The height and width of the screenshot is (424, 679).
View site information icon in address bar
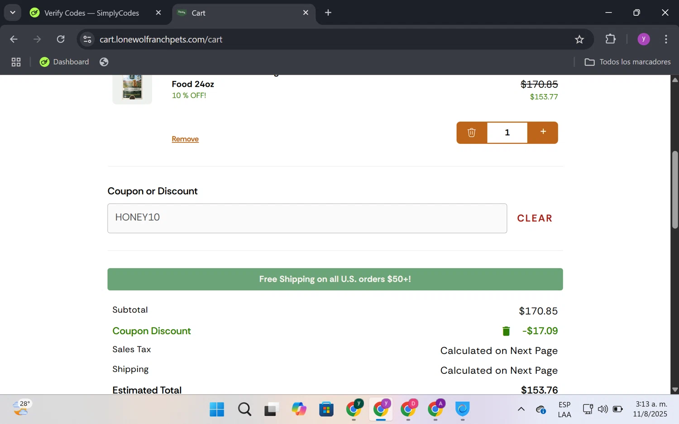(87, 39)
